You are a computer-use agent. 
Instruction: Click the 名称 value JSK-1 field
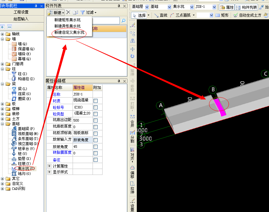83,94
